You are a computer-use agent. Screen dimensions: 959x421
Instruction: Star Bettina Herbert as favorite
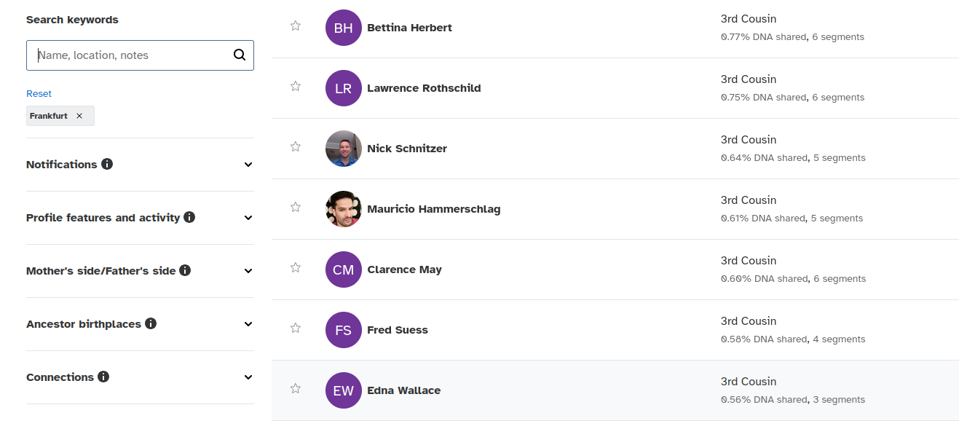(x=296, y=26)
